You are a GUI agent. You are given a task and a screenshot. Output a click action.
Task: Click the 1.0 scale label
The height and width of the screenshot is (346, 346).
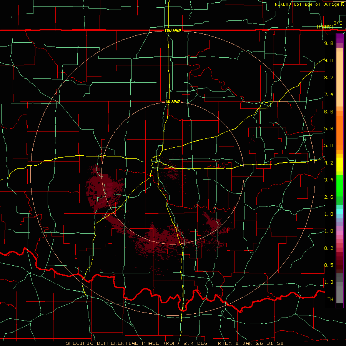[329, 231]
